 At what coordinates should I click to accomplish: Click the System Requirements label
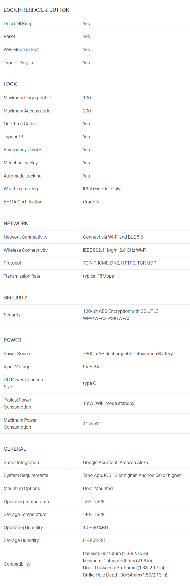(26, 475)
